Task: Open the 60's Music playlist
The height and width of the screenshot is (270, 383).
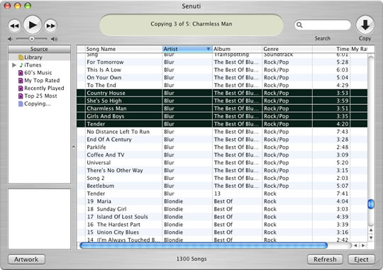Action: (38, 73)
